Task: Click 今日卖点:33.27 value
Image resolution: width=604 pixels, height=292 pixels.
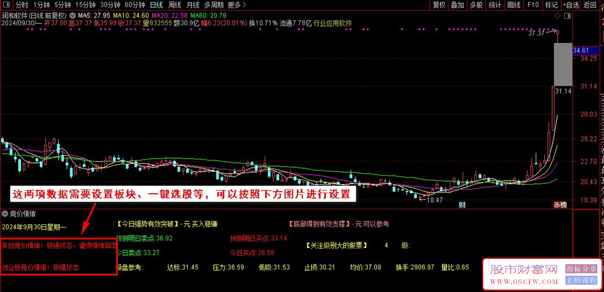Action: point(138,253)
